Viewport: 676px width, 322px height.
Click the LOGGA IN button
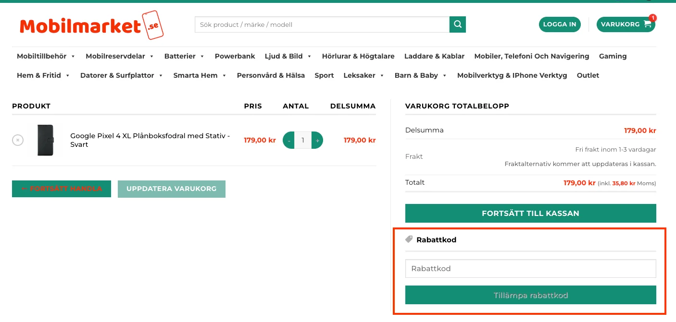pos(560,24)
